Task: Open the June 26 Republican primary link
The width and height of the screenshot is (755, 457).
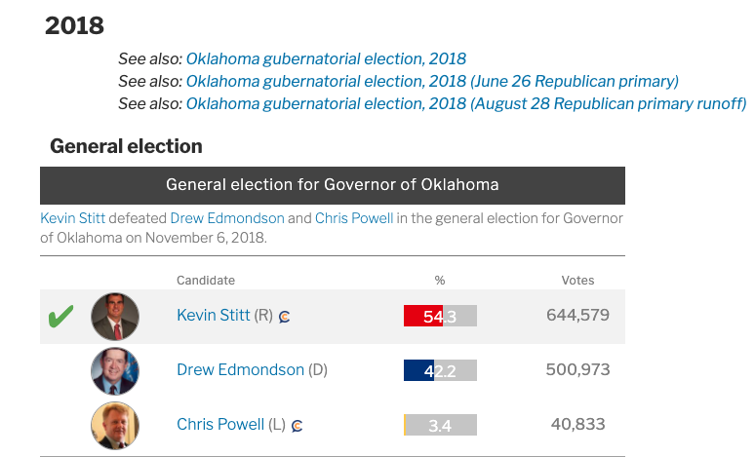Action: tap(432, 81)
